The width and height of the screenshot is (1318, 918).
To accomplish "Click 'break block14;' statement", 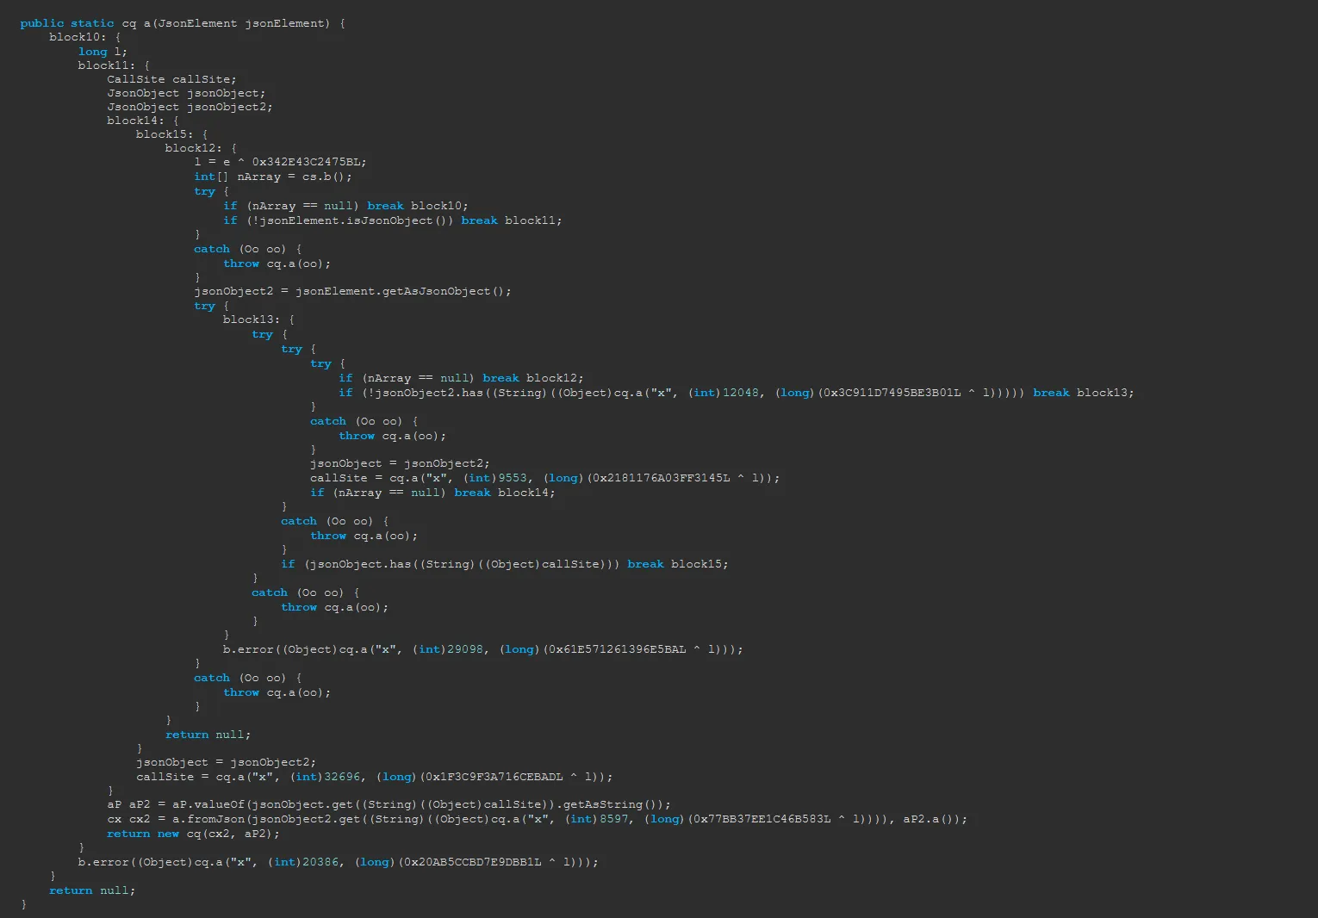I will coord(504,493).
